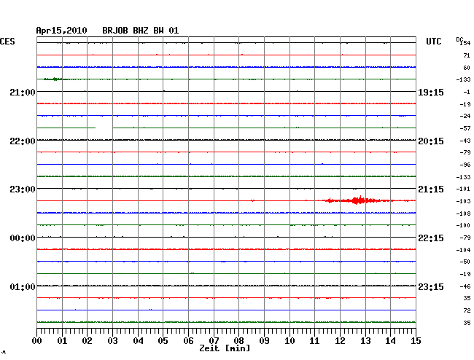Click the 08 minute axis tick label
The width and height of the screenshot is (474, 360).
(238, 341)
